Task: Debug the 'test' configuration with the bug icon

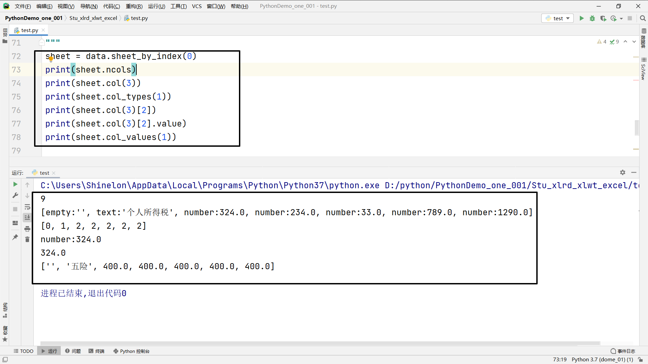Action: 592,18
